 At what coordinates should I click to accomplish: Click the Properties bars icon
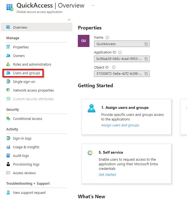8,47
